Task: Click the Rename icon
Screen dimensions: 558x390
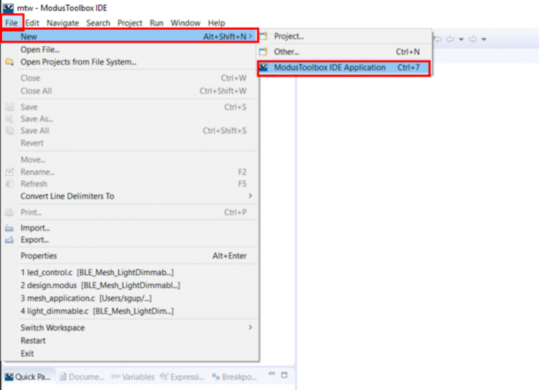Action: (x=10, y=172)
